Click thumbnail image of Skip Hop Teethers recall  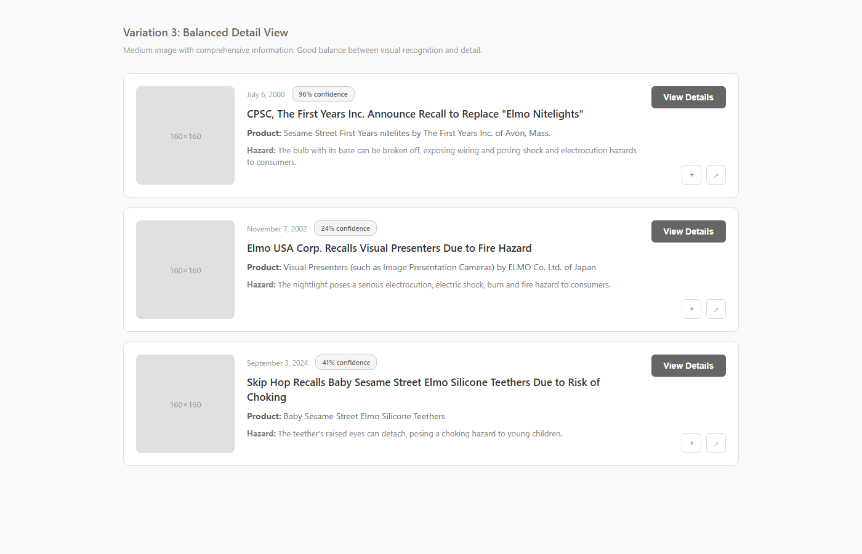(x=185, y=404)
